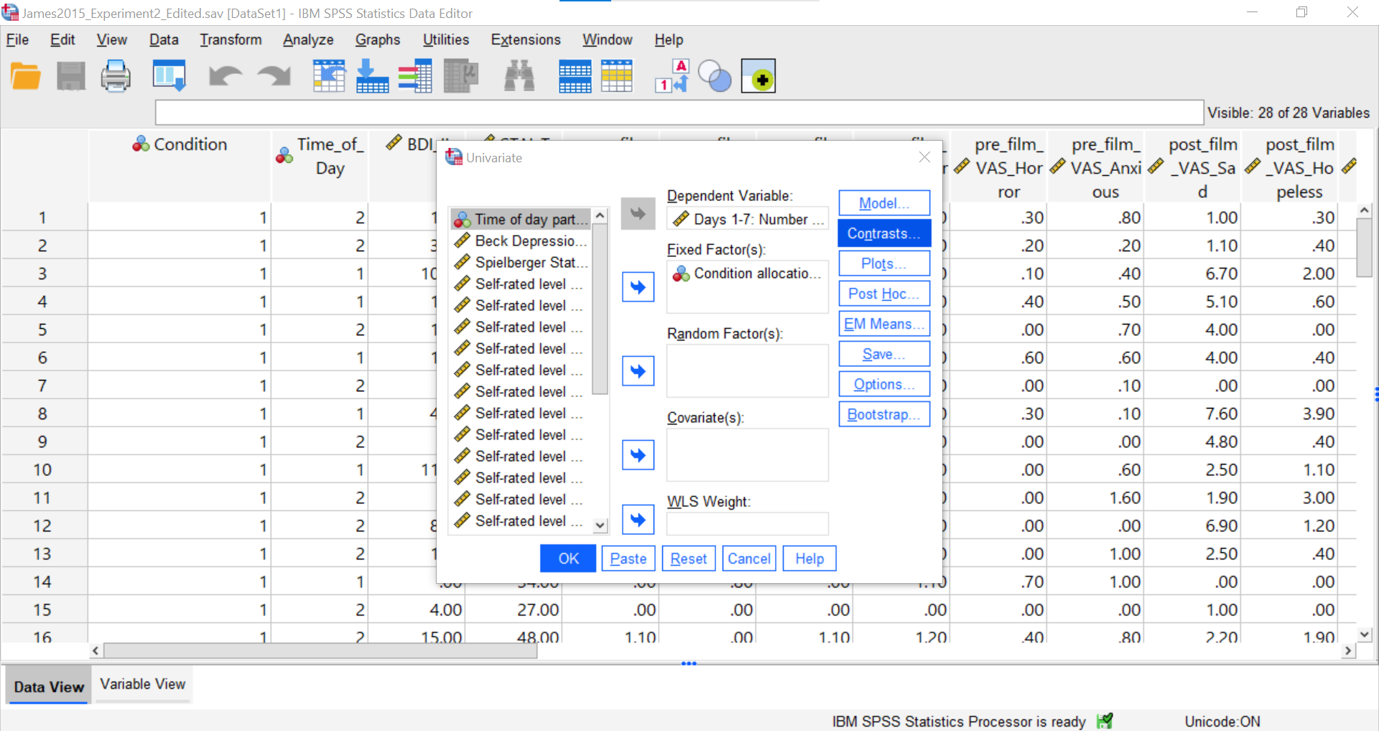1379x731 pixels.
Task: Click the cell editor bar above the grid
Action: pyautogui.click(x=679, y=113)
